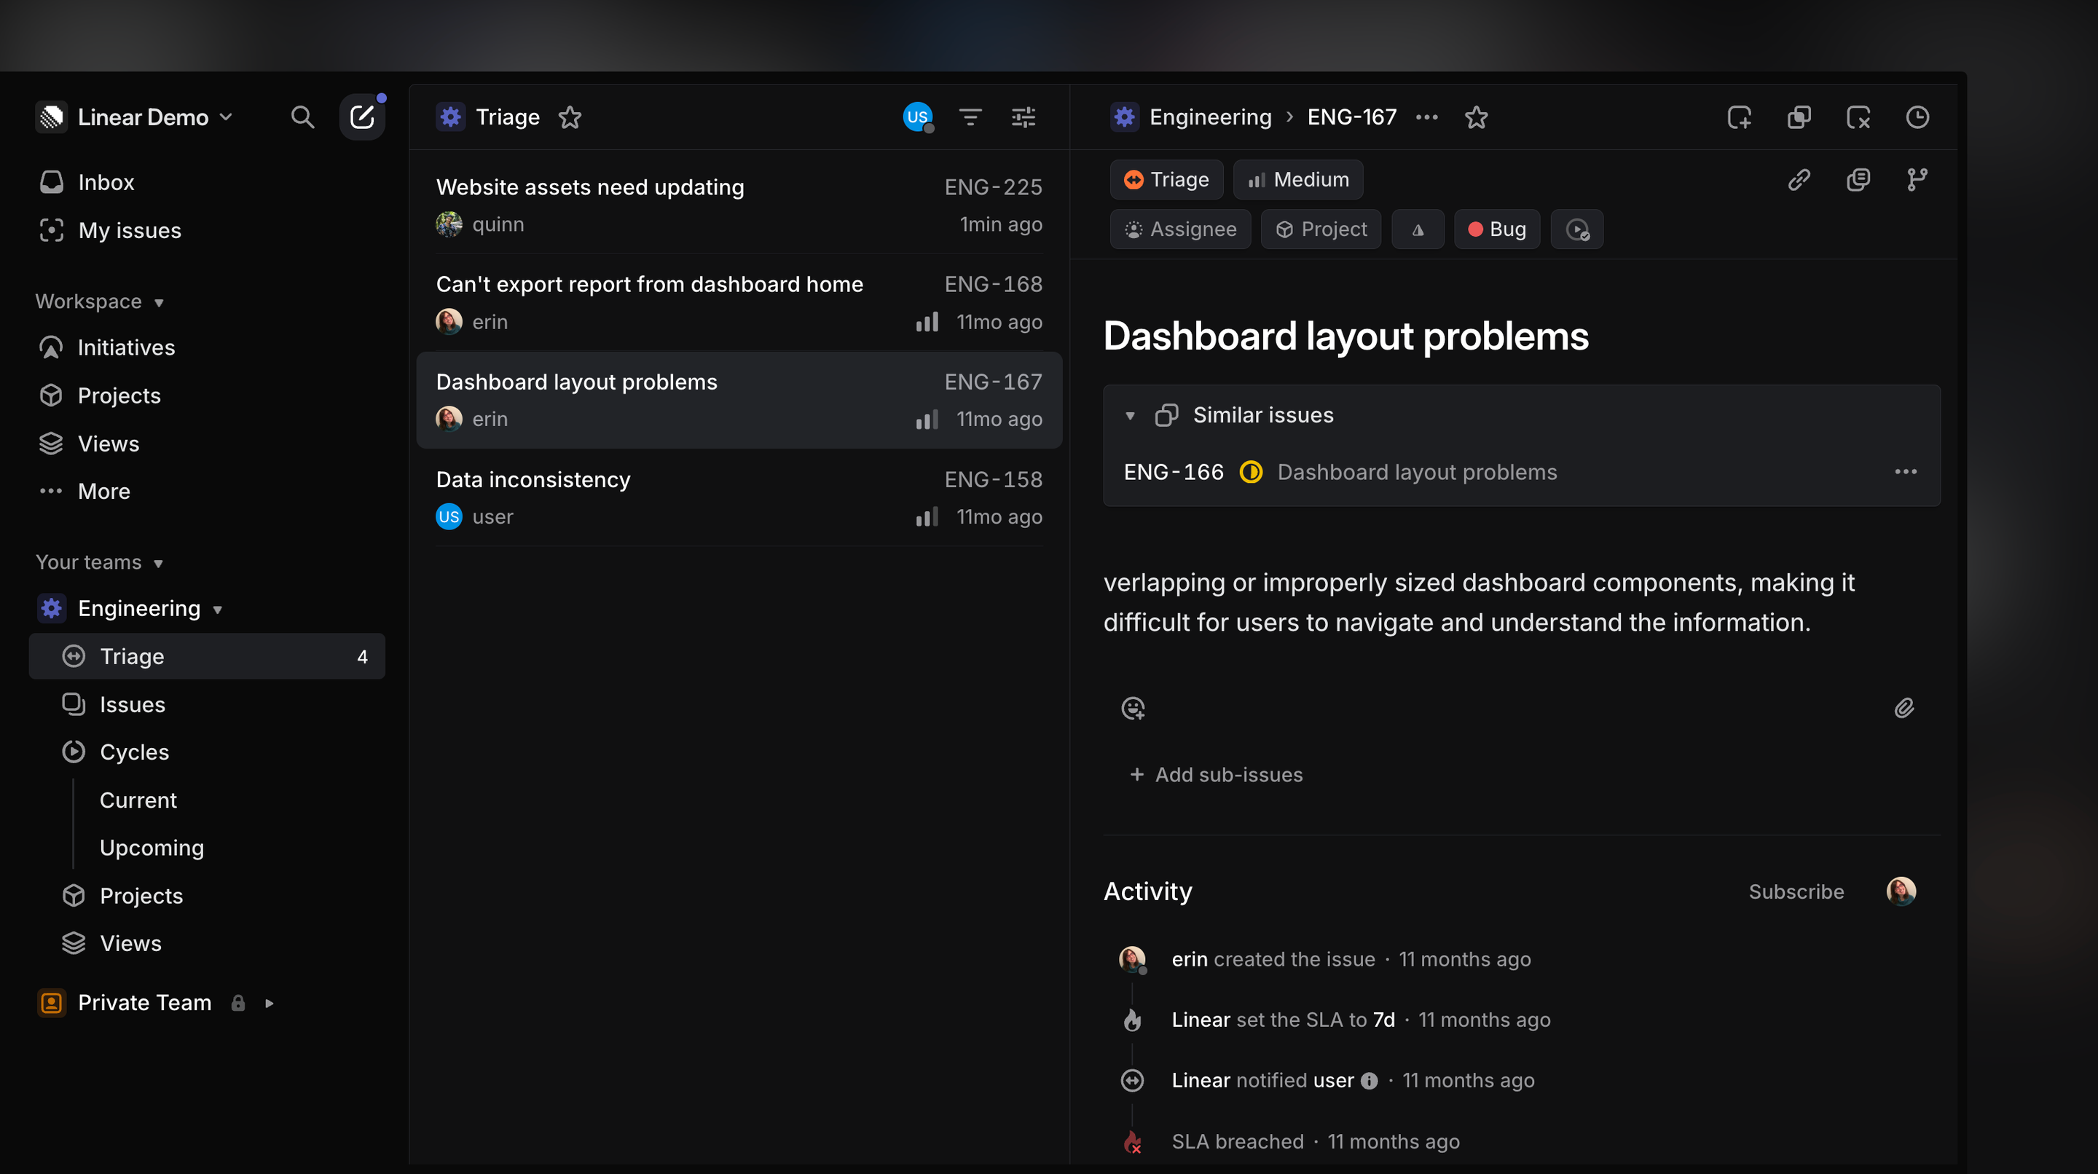Show More workspace items
The image size is (2098, 1174).
[x=207, y=492]
